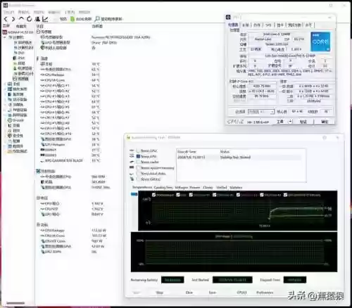352x308 pixels.
Task: Expand the Multimedia tree node
Action: 6,105
